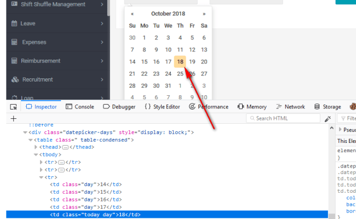Open the Expenses sidebar menu

[58, 42]
